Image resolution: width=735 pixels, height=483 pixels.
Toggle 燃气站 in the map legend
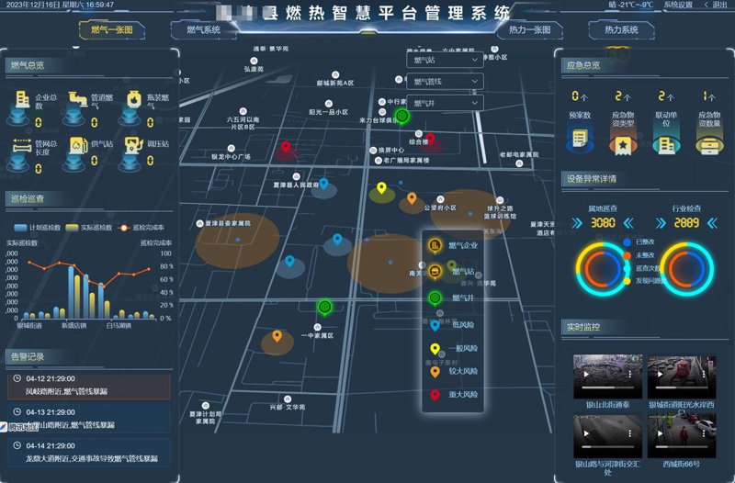453,271
